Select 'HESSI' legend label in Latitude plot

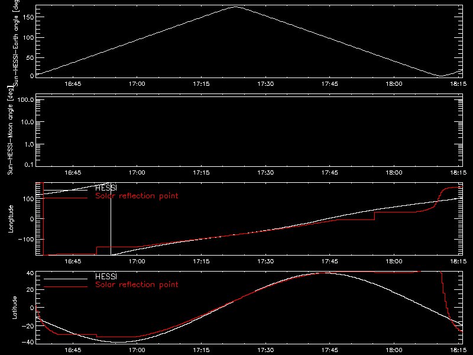[106, 276]
